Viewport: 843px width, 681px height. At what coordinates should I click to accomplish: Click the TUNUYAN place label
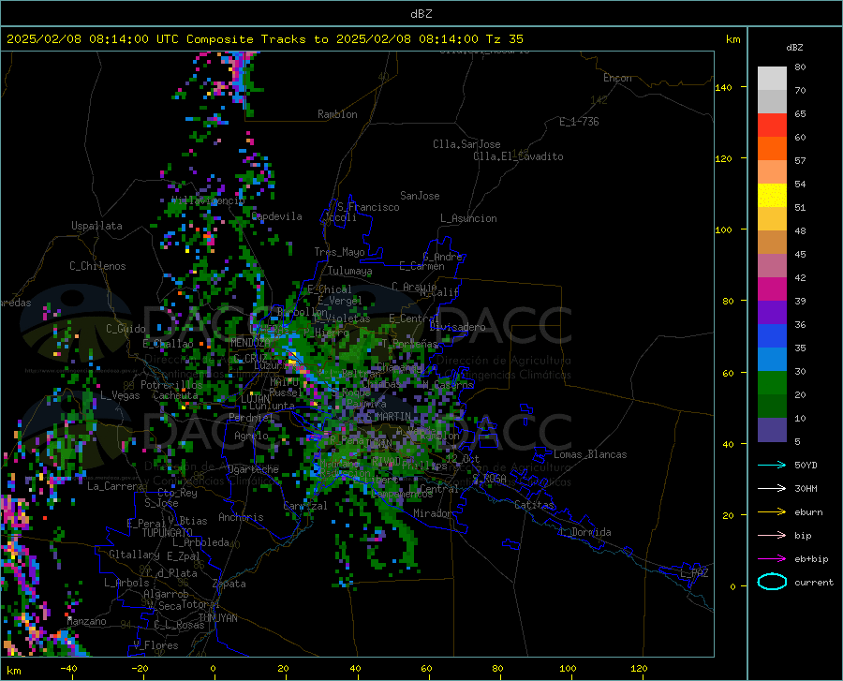pos(217,617)
